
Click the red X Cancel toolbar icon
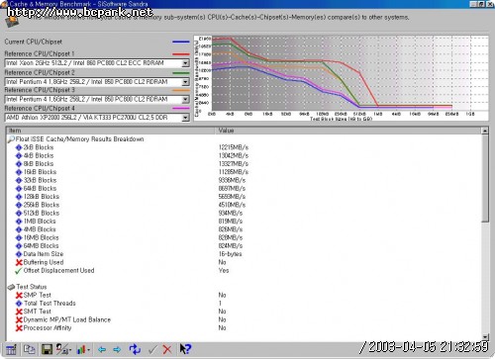pyautogui.click(x=167, y=349)
